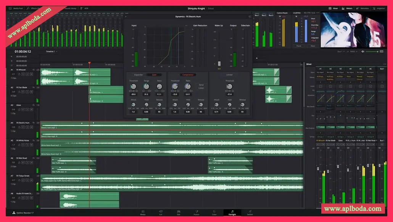Open the Bus 1 monitor source dropdown
Screen dimensions: 393x222
pyautogui.click(x=341, y=51)
